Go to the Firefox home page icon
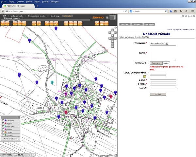The width and height of the screenshot is (196, 157). (187, 11)
